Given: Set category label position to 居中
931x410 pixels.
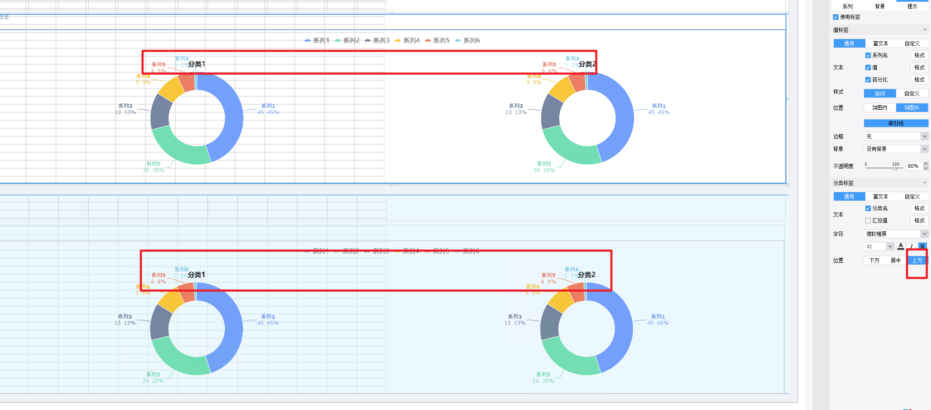Looking at the screenshot, I should [896, 260].
